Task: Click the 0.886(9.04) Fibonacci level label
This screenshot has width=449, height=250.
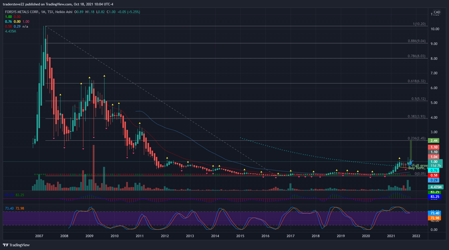Action: pyautogui.click(x=416, y=41)
